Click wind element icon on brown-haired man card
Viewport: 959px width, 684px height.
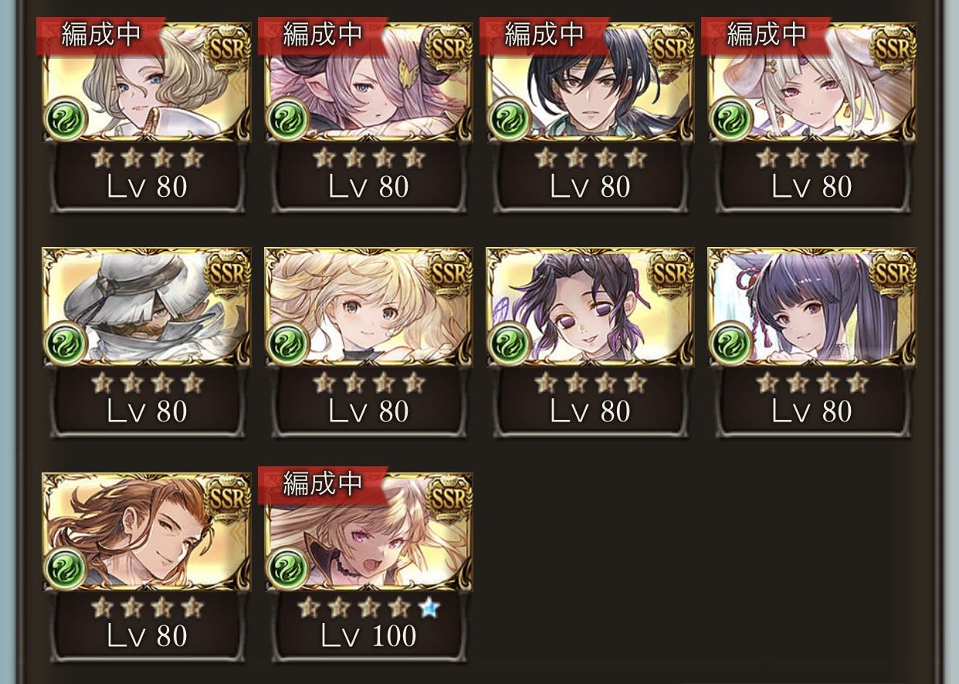66,568
